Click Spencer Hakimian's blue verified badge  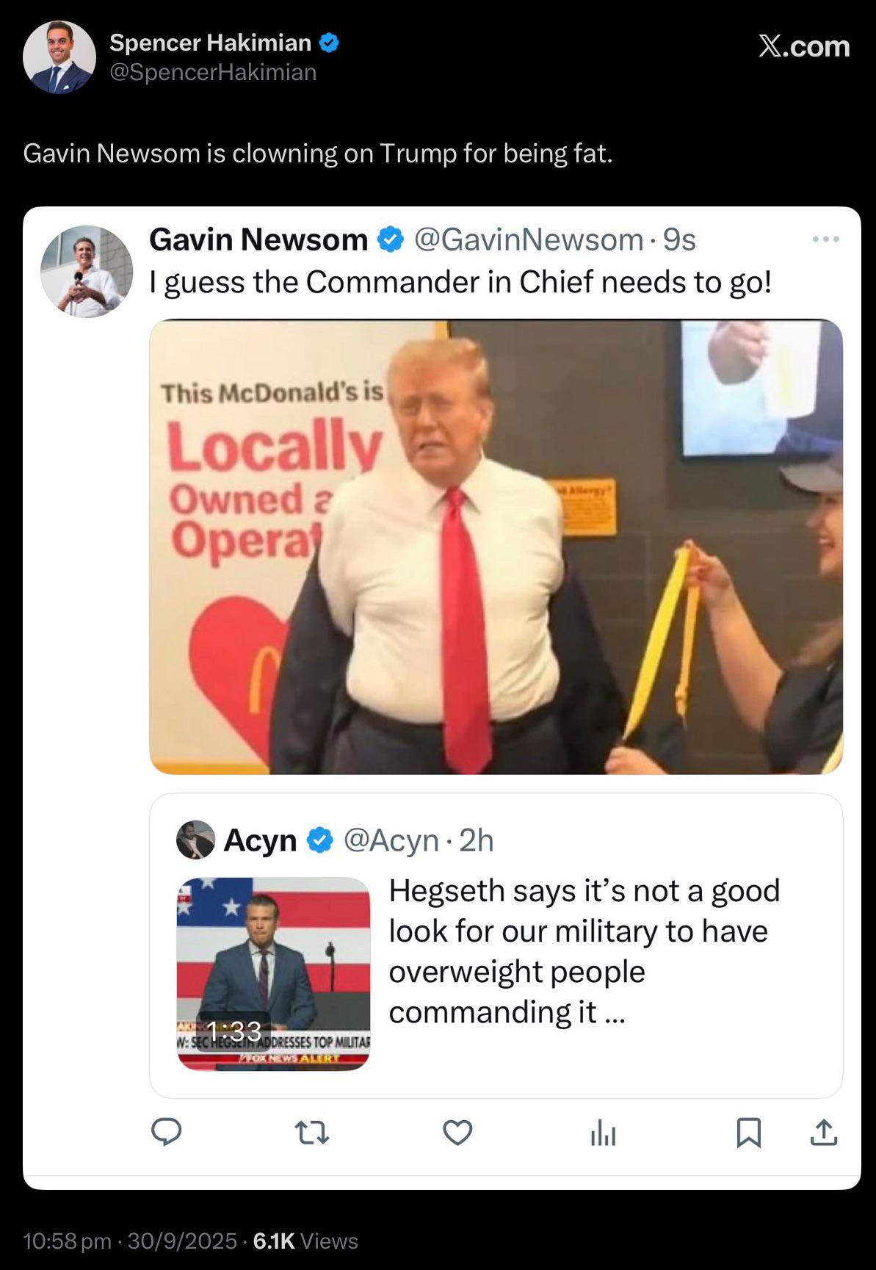pos(329,43)
